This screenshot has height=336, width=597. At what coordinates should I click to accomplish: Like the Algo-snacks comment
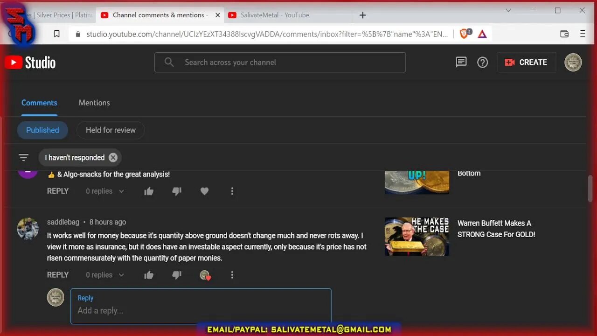click(149, 191)
